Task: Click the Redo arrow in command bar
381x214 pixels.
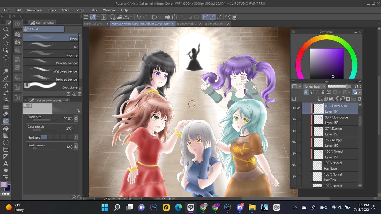Action: (x=145, y=17)
